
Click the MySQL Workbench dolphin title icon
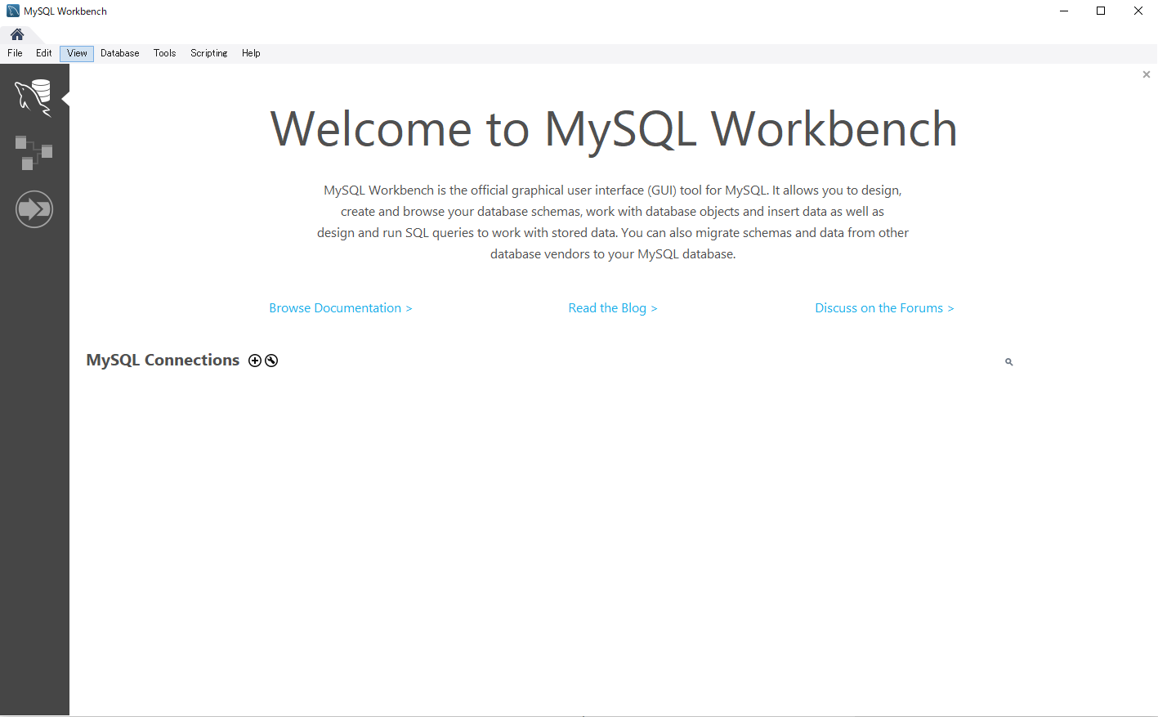tap(11, 11)
